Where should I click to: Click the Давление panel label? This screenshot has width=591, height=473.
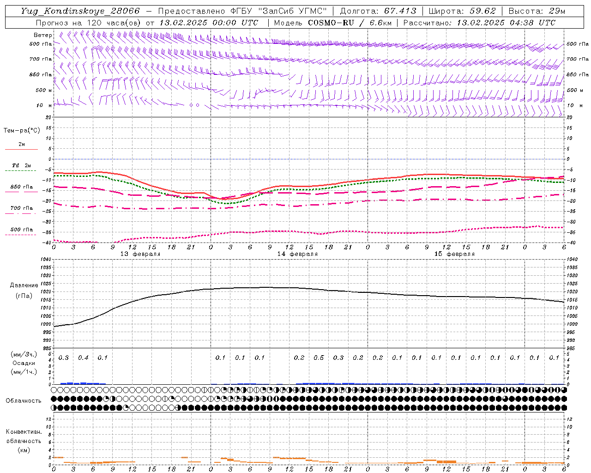[x=24, y=285]
